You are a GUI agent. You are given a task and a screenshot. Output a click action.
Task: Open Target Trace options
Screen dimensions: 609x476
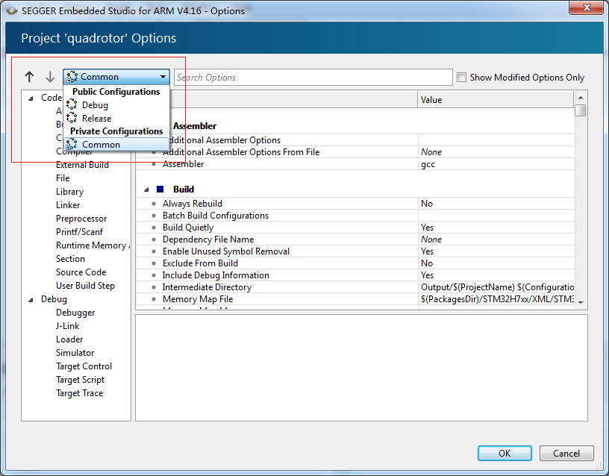coord(79,393)
